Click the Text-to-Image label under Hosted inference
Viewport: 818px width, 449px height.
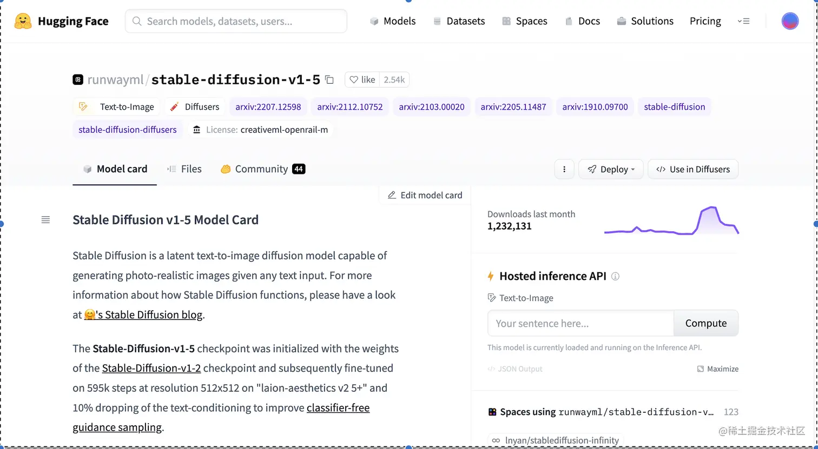pos(520,298)
